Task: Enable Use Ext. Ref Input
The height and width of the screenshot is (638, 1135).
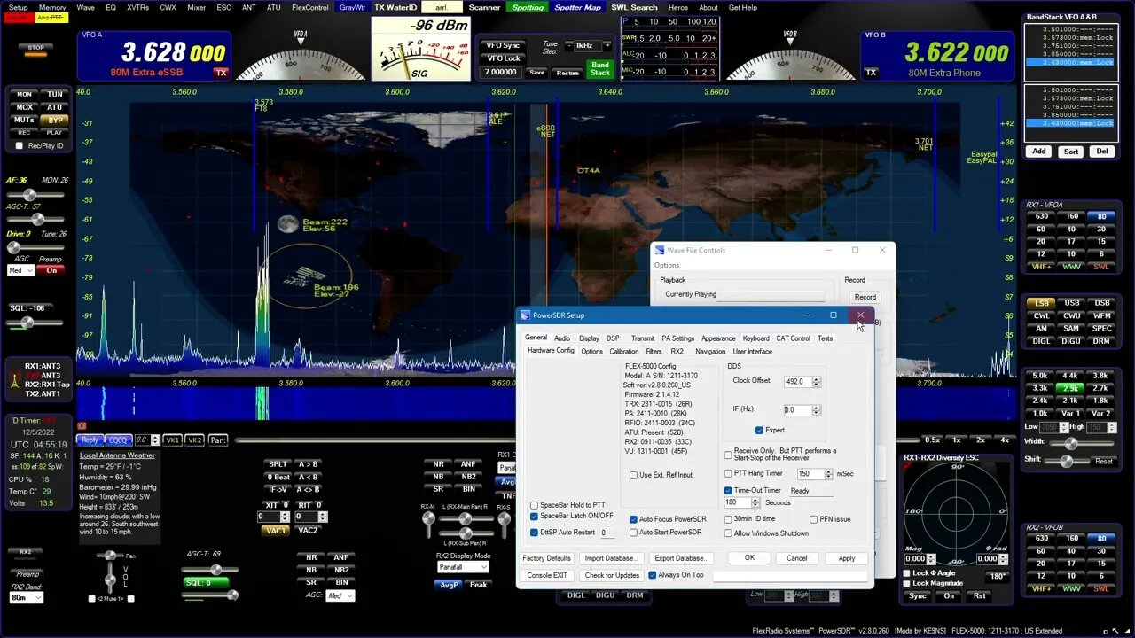Action: point(633,475)
